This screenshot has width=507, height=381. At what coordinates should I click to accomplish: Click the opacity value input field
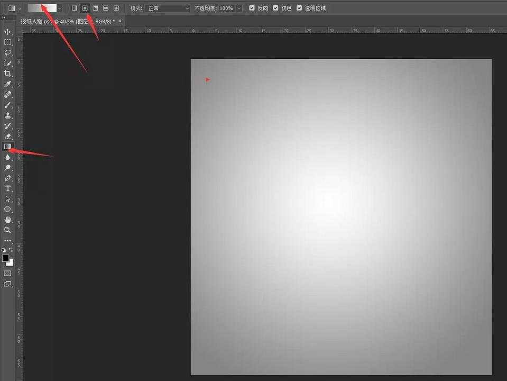tap(226, 8)
